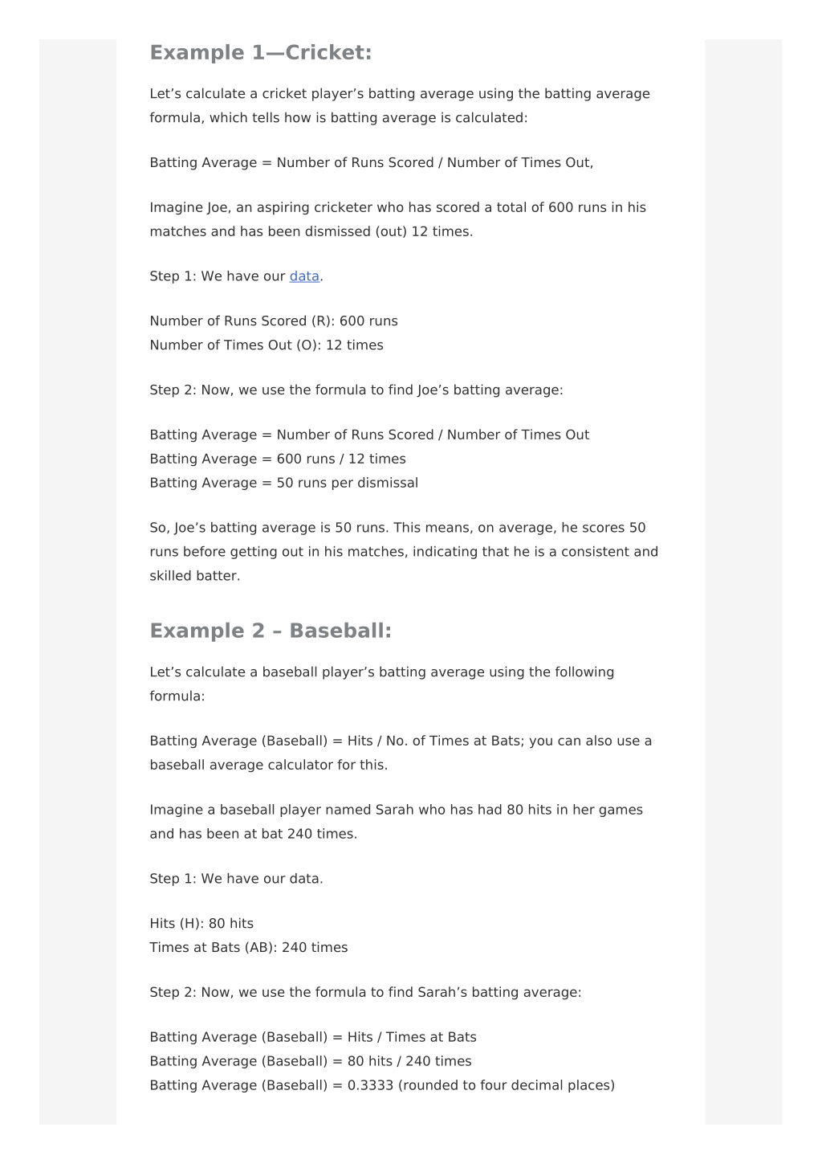Click the 'Example 2 – Baseball:' heading

271,631
